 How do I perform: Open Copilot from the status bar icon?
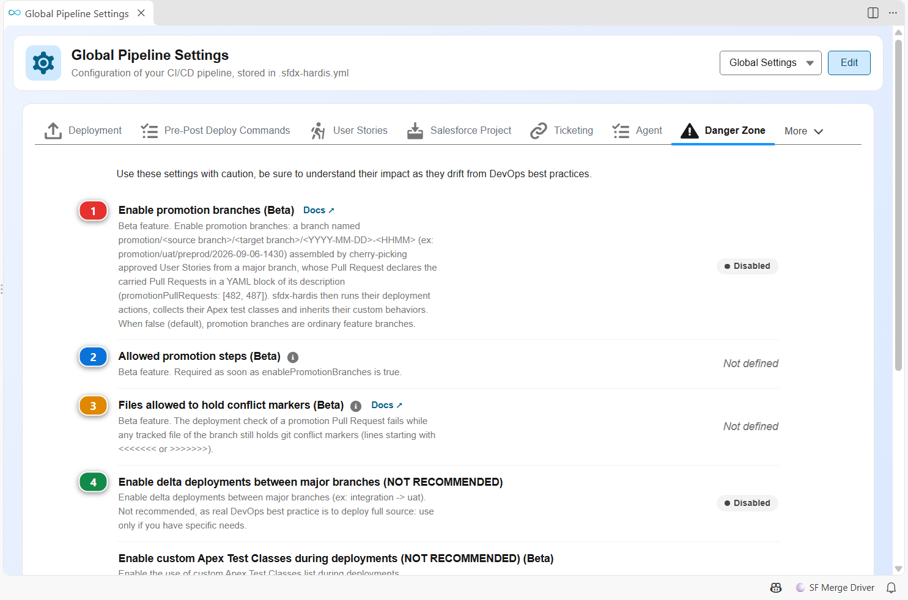(776, 588)
